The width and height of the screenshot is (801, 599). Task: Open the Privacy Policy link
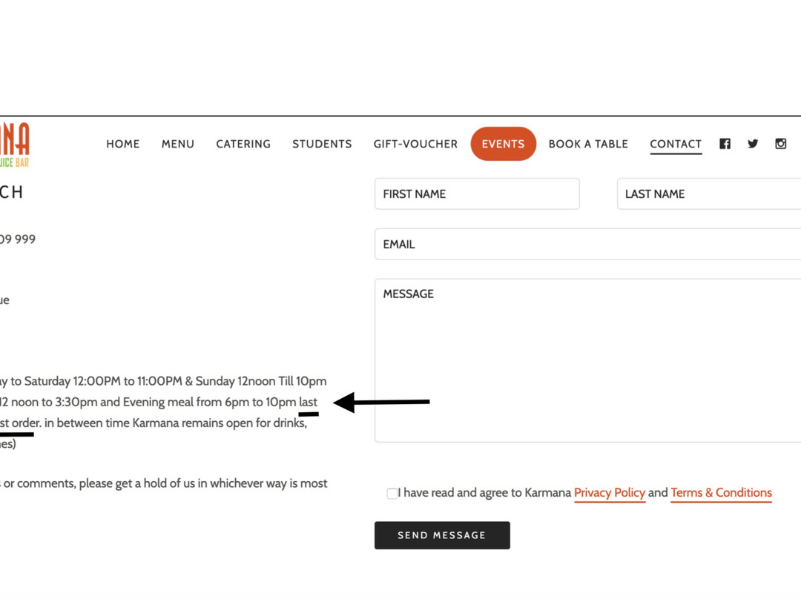(609, 493)
